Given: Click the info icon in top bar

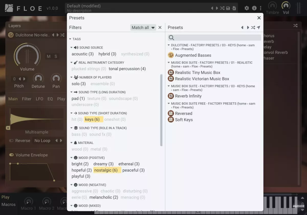Looking at the screenshot, I should tap(254, 8).
